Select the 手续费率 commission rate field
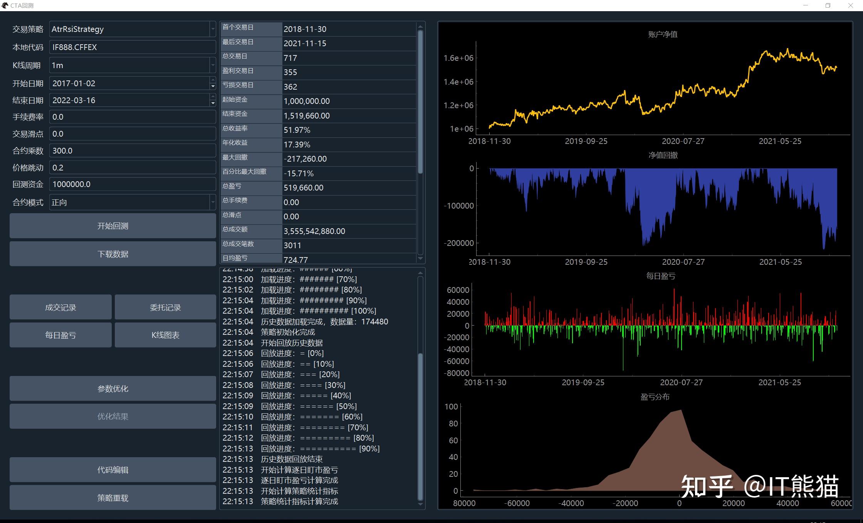The height and width of the screenshot is (523, 863). click(x=132, y=117)
